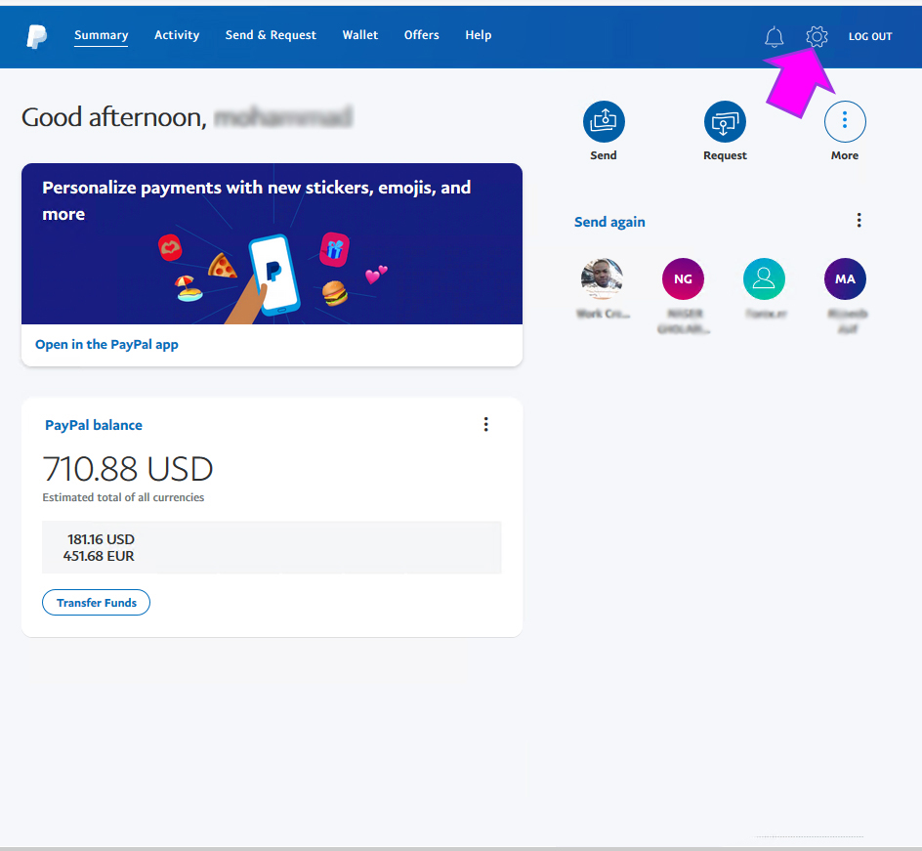
Task: Click the Request label under the icon
Action: [x=725, y=155]
